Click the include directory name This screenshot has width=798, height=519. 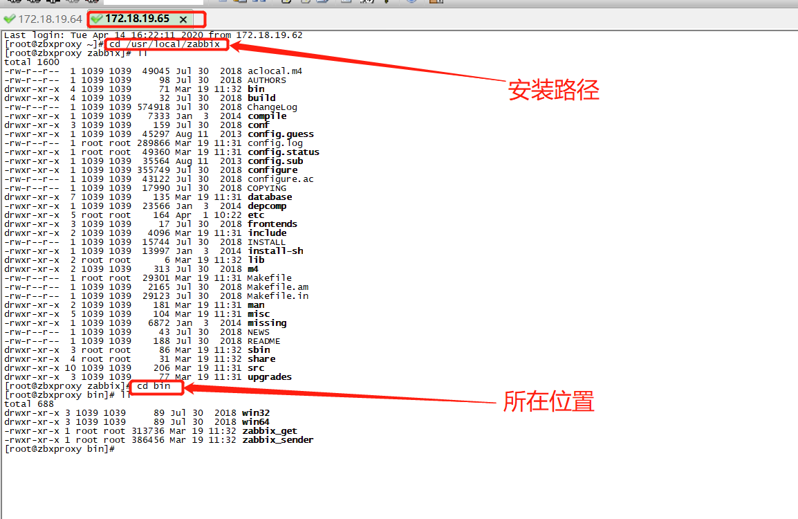pyautogui.click(x=267, y=233)
